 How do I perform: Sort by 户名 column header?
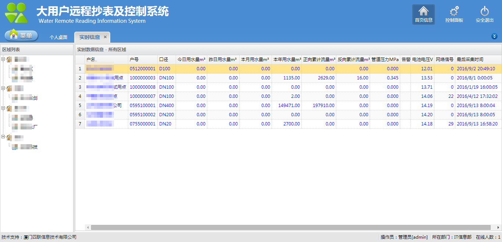(x=106, y=60)
